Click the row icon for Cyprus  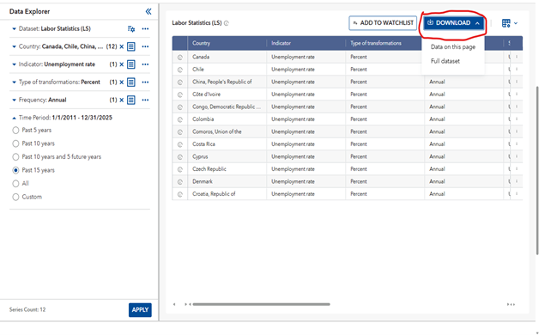[x=179, y=157]
